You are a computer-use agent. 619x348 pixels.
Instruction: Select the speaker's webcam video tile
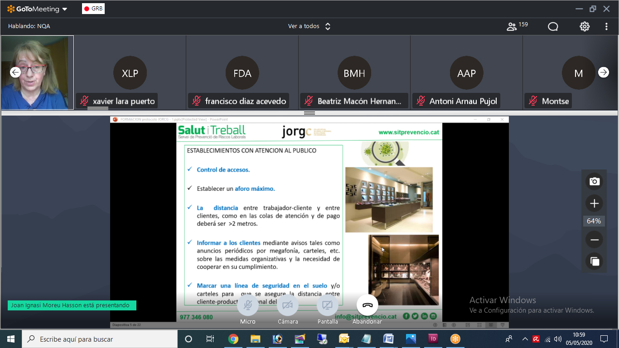37,72
